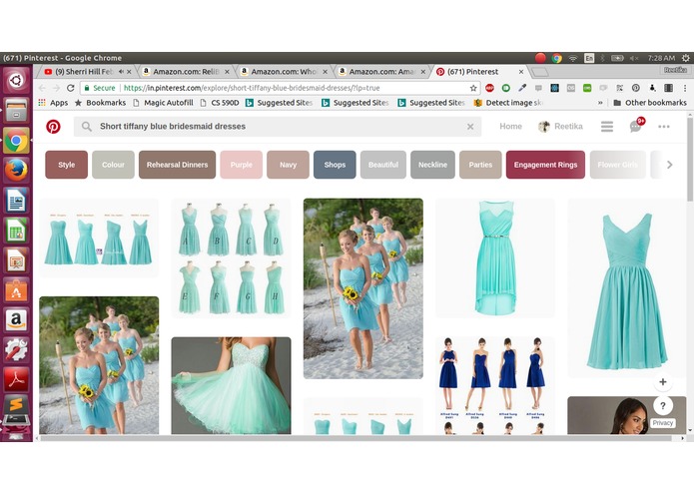694x493 pixels.
Task: Open Magic Autofill bookmark
Action: coord(163,103)
